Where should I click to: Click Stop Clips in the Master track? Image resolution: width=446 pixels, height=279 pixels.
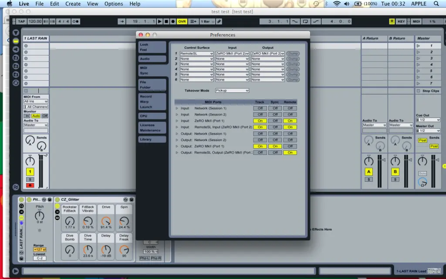coord(428,91)
